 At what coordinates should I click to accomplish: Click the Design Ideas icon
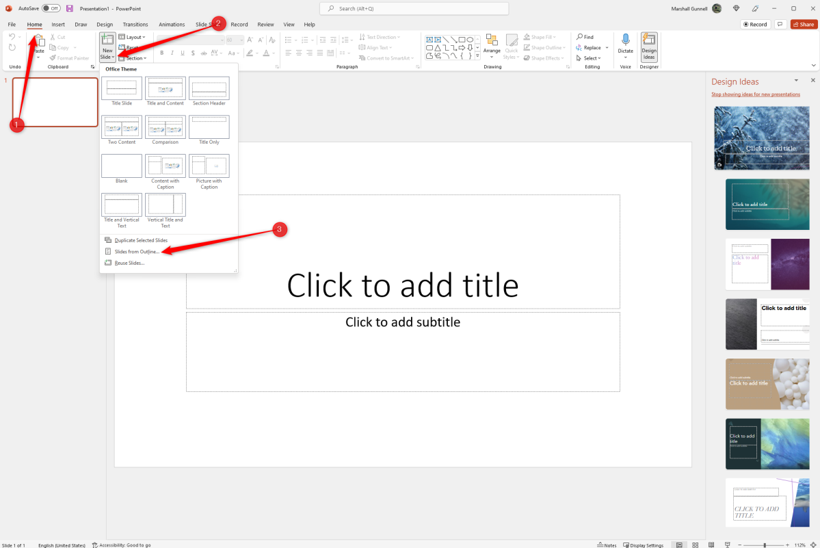click(648, 47)
